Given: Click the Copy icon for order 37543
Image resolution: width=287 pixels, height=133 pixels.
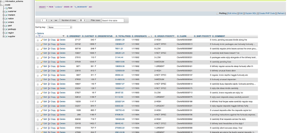Looking at the screenshot, I should (49, 62).
